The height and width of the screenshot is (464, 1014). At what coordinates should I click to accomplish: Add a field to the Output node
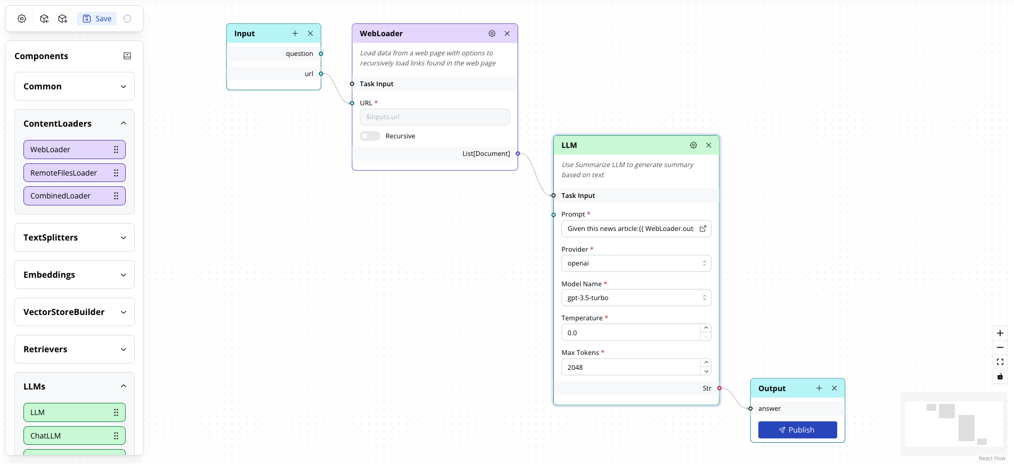click(x=819, y=388)
